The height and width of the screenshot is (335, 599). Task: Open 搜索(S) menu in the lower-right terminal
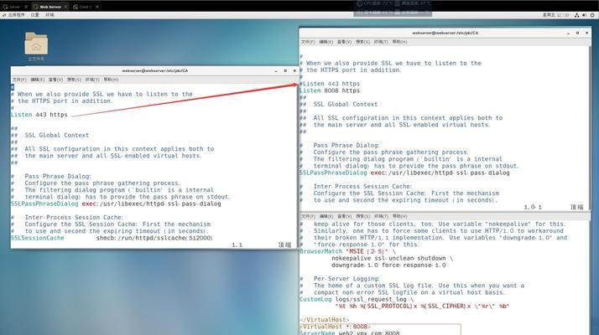pos(363,216)
